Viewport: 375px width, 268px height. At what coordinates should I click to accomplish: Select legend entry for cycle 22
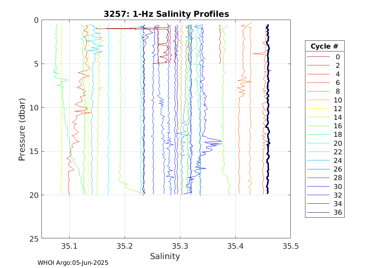(x=325, y=152)
